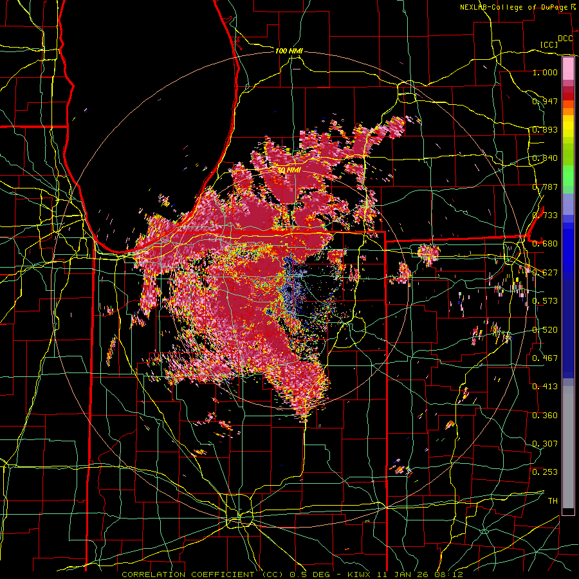Click the 0.467 scale value
Viewport: 579px width, 579px height.
point(545,358)
